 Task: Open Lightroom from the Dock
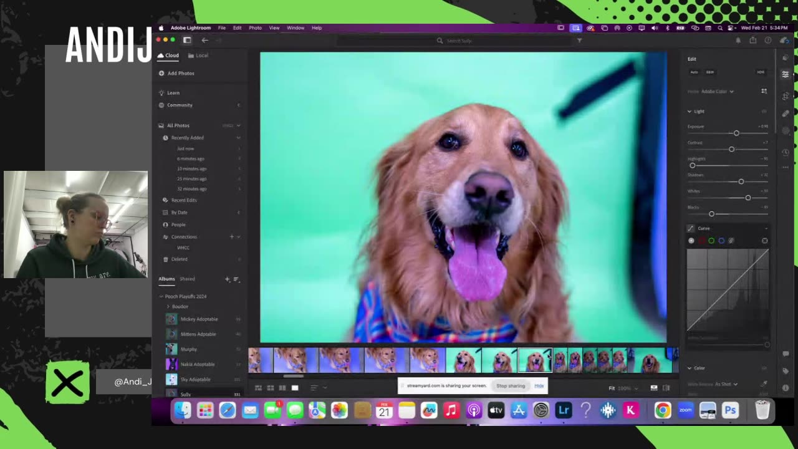(x=564, y=410)
